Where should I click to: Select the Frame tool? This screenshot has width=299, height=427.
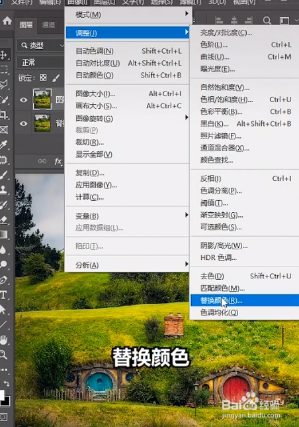pyautogui.click(x=4, y=130)
